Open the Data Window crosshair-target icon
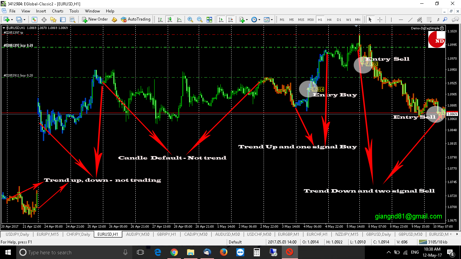The image size is (461, 259). pyautogui.click(x=44, y=20)
